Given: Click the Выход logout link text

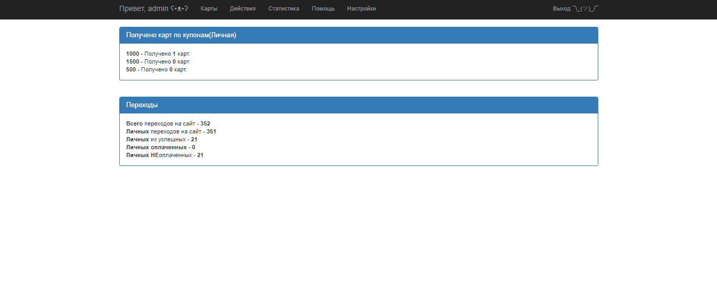Looking at the screenshot, I should (561, 8).
